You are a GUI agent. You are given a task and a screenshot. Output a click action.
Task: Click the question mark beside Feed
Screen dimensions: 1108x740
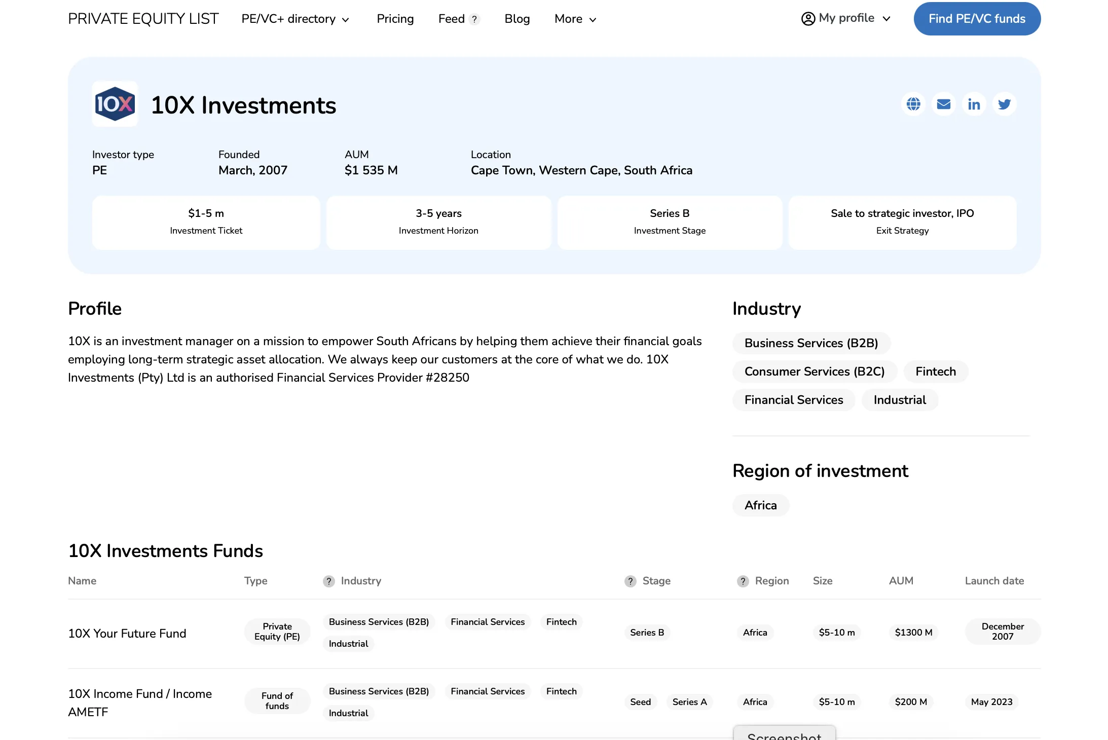(x=474, y=19)
